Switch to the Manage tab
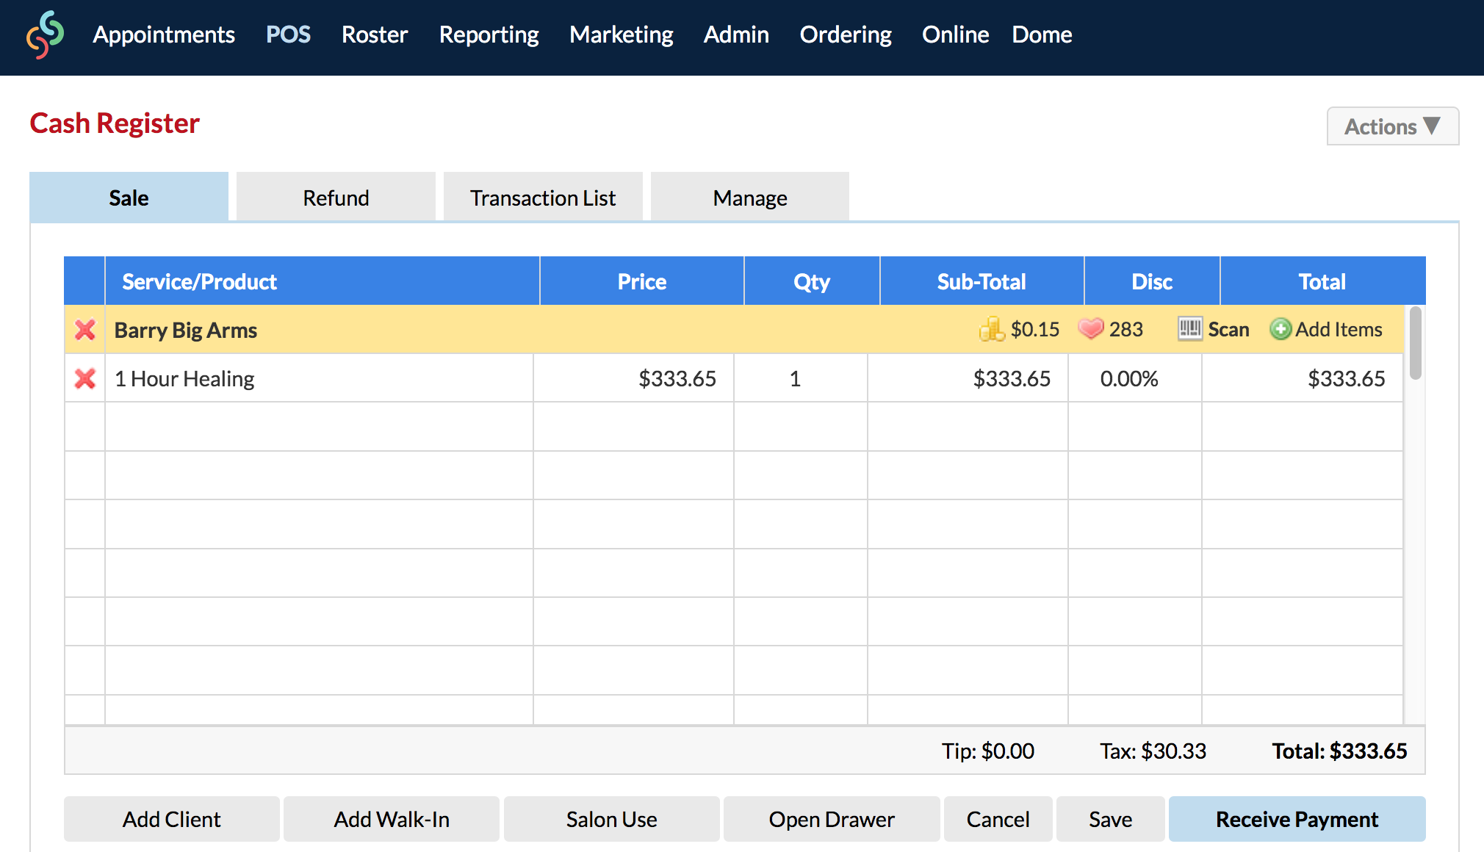This screenshot has width=1484, height=852. pyautogui.click(x=750, y=197)
